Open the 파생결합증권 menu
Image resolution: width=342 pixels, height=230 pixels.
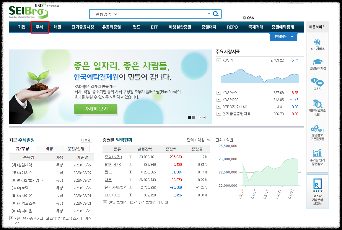coord(180,27)
